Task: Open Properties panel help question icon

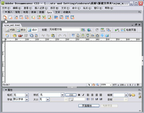Action: click(140, 94)
